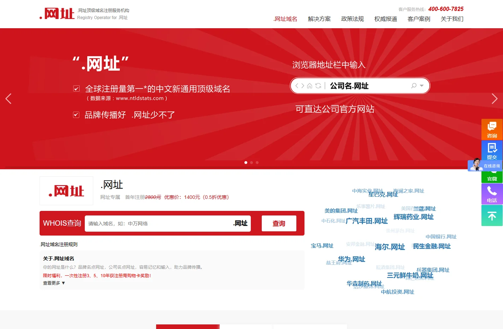Click the banner's 品牌传播好 checkmark

tap(76, 115)
